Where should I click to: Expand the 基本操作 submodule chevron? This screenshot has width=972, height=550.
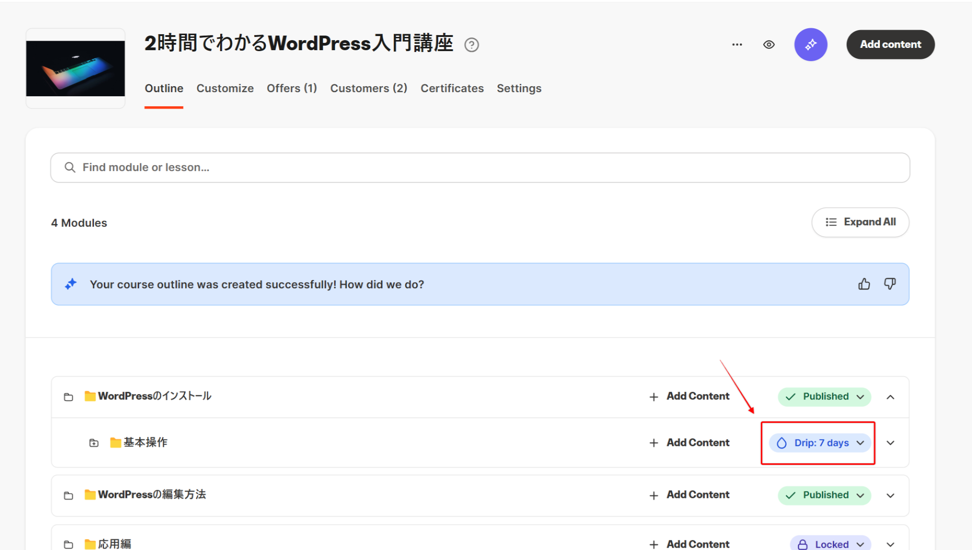point(890,443)
